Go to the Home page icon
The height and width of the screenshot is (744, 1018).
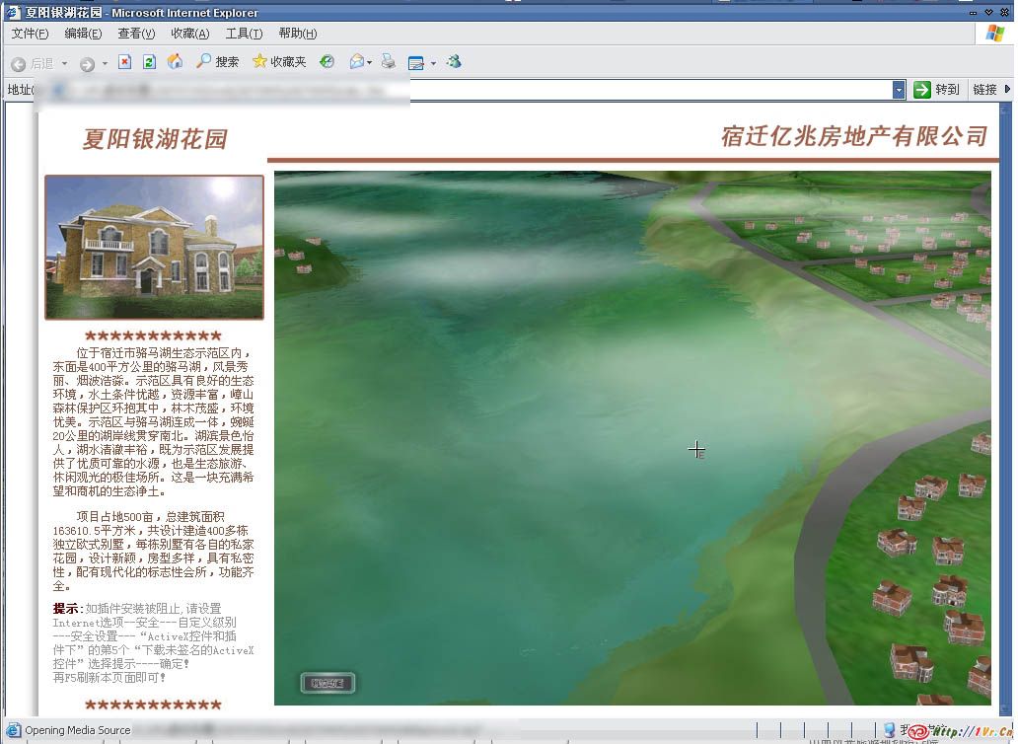pyautogui.click(x=175, y=62)
